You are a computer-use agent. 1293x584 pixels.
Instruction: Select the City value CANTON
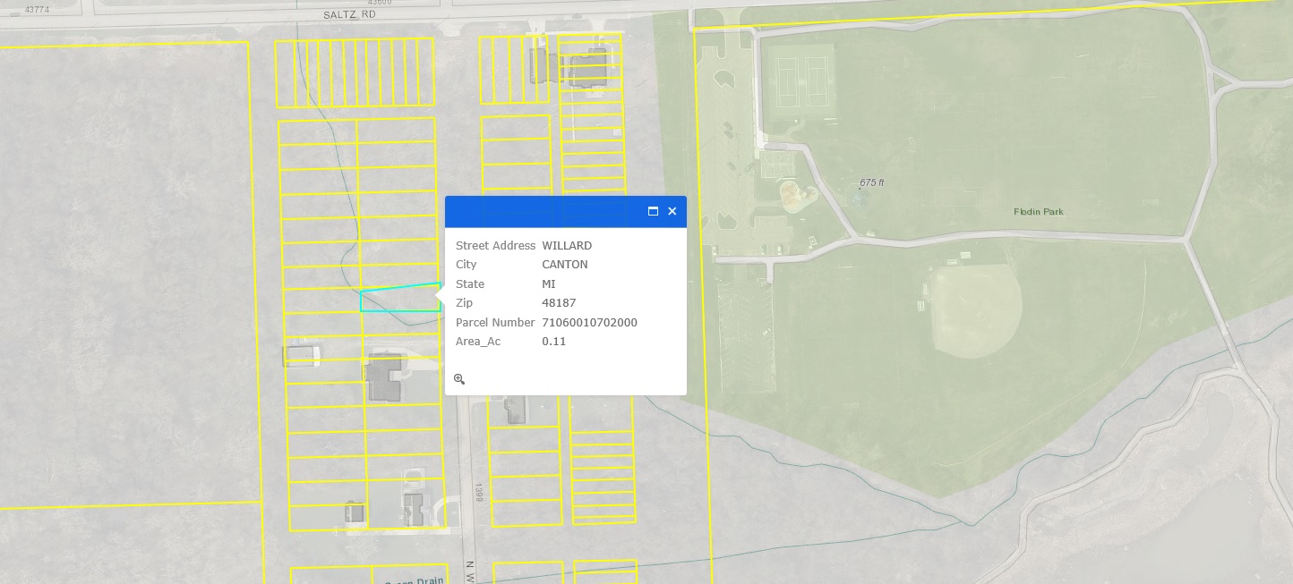coord(565,265)
